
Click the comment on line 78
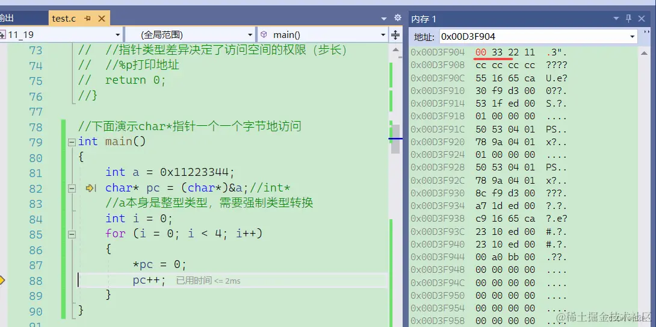click(190, 126)
